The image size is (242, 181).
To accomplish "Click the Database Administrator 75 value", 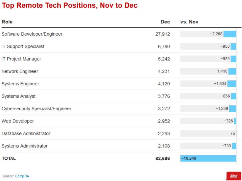I will click(x=233, y=133).
